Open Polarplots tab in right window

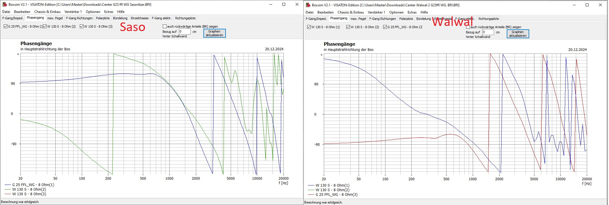coord(406,19)
